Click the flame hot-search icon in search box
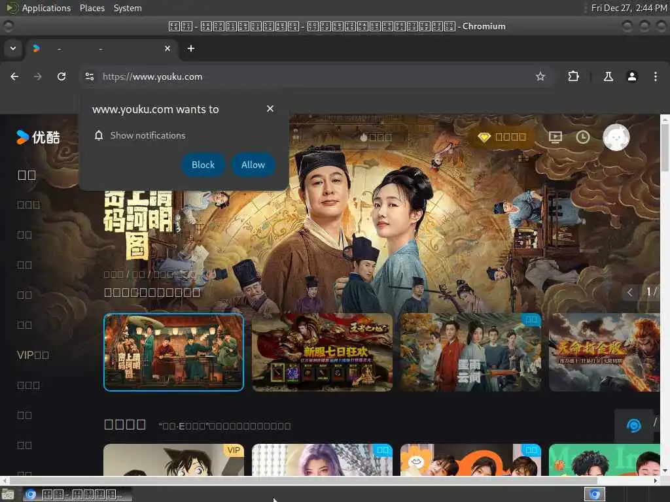This screenshot has width=670, height=502. [363, 137]
